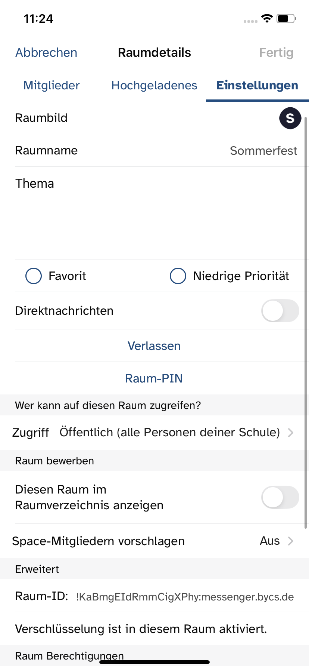Select the Einstellungen tab
Image resolution: width=309 pixels, height=670 pixels.
pyautogui.click(x=257, y=86)
